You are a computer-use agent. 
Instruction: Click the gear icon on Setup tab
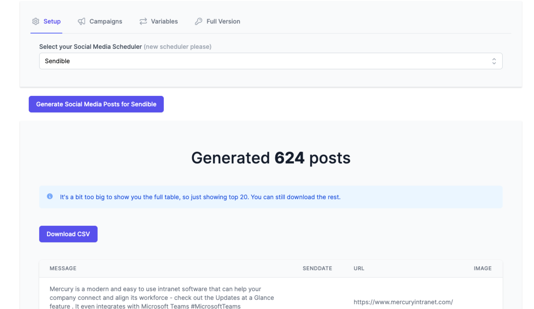pos(36,21)
